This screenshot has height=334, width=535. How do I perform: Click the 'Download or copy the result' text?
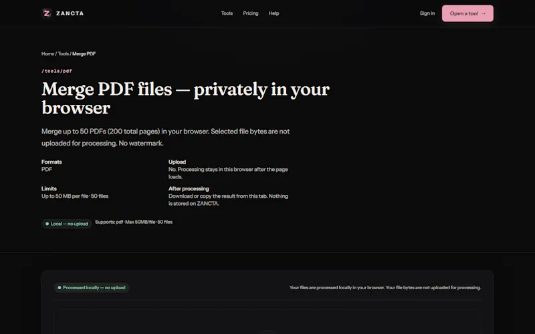point(228,200)
